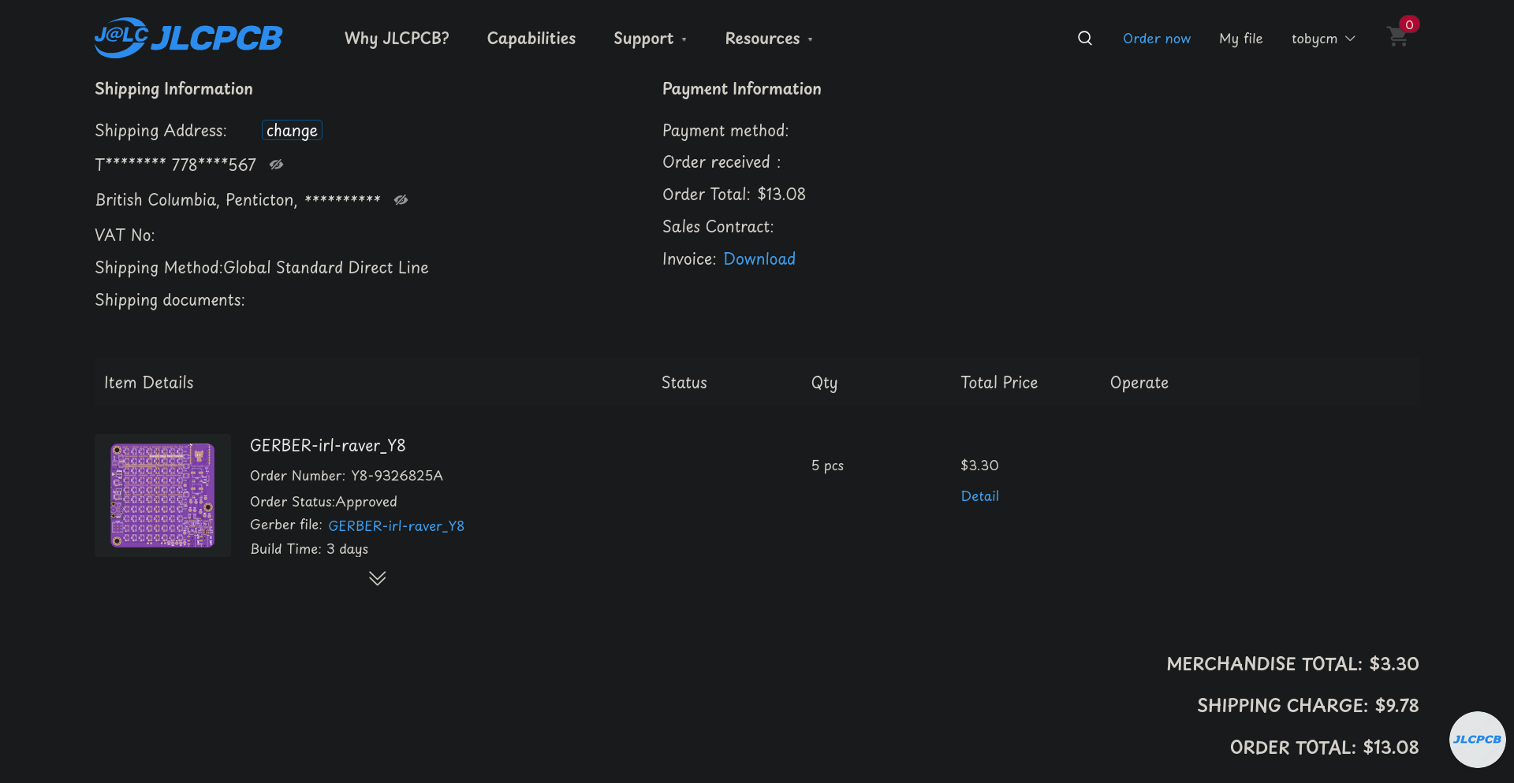Expand the tobycm account dropdown
The height and width of the screenshot is (783, 1514).
[1323, 39]
